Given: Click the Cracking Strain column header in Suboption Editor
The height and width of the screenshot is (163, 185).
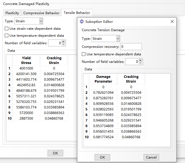Looking at the screenshot, I should (x=131, y=79).
